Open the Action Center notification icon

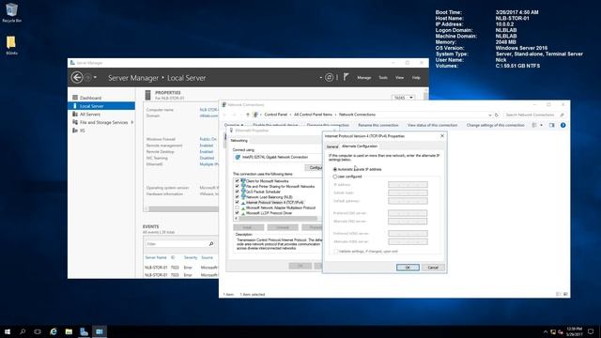pos(591,331)
